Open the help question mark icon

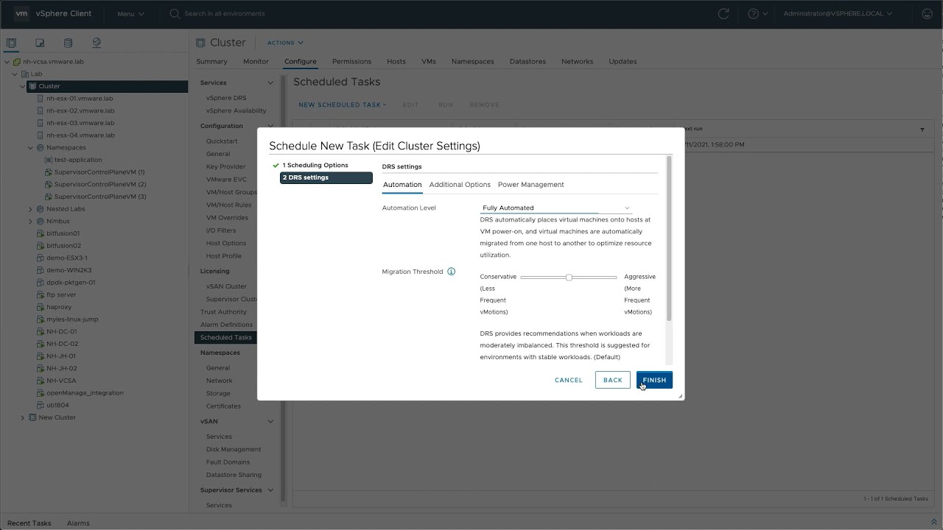point(754,13)
